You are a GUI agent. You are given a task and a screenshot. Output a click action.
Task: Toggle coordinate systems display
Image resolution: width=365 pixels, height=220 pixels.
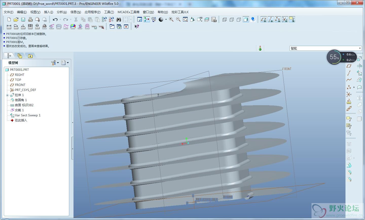pos(285,19)
